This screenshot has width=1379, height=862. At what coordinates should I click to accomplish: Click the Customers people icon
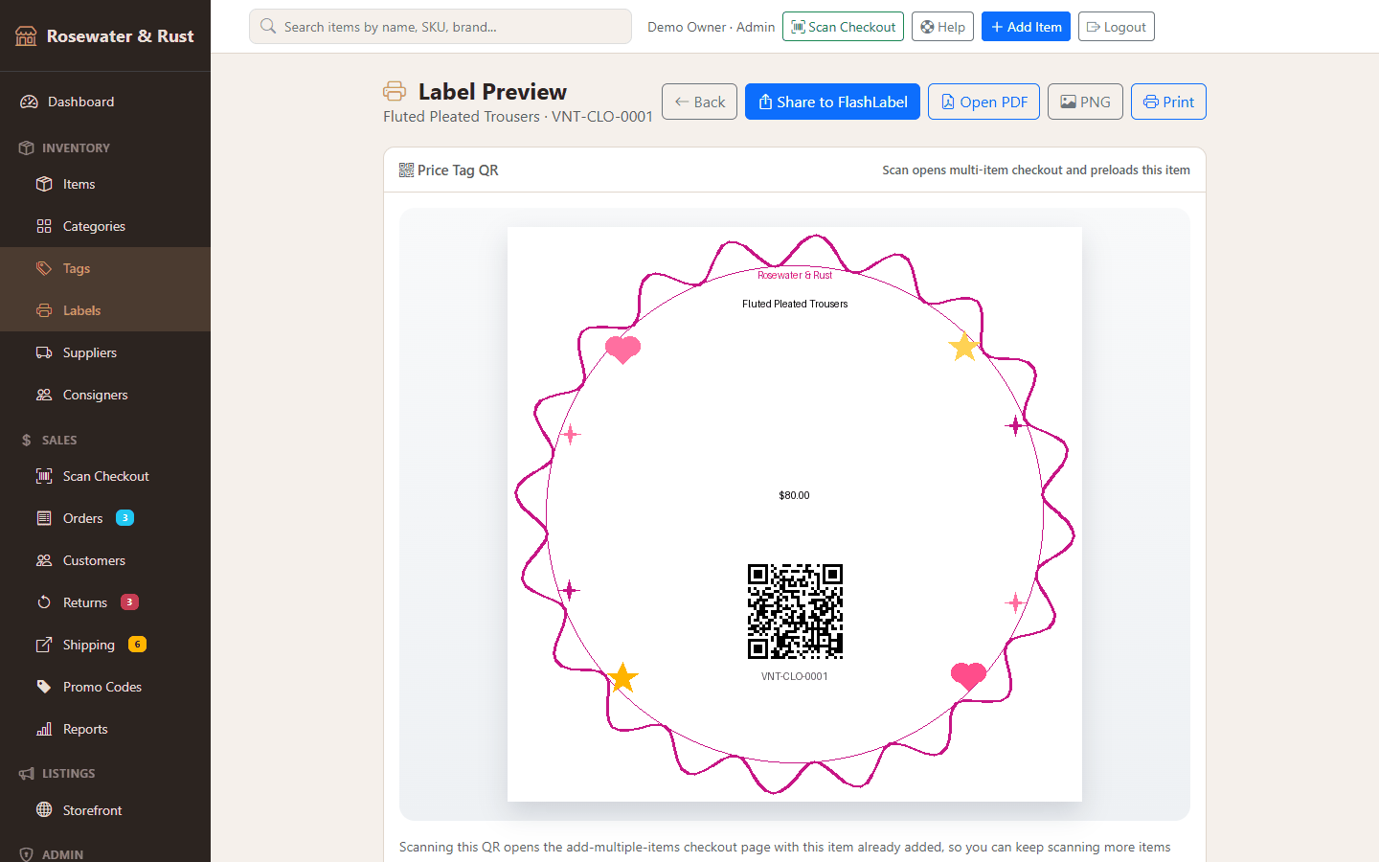pos(44,560)
